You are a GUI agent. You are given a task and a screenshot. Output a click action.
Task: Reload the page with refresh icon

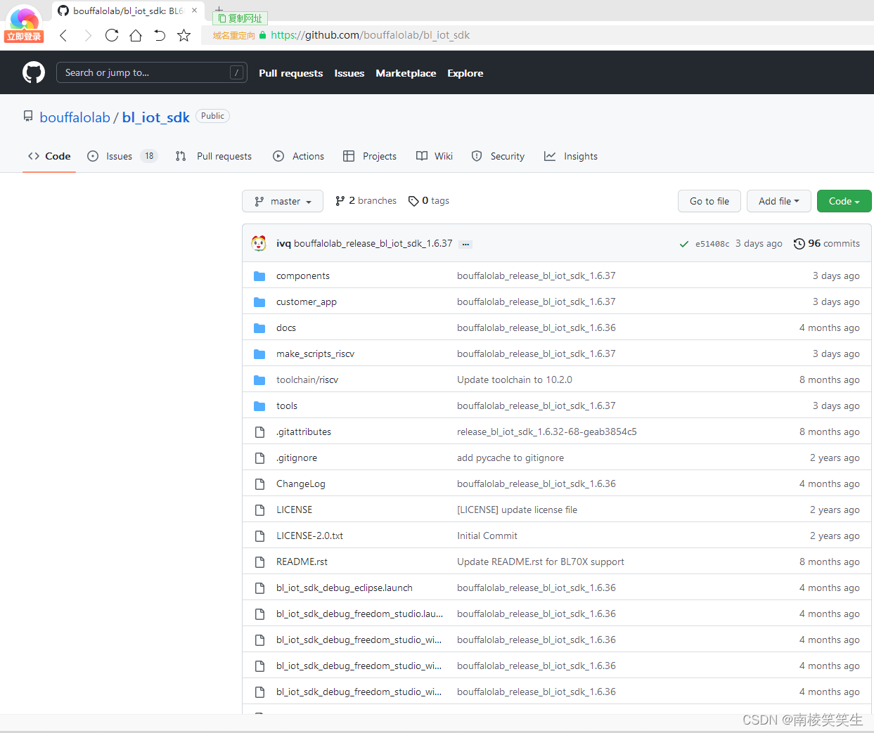[x=112, y=35]
